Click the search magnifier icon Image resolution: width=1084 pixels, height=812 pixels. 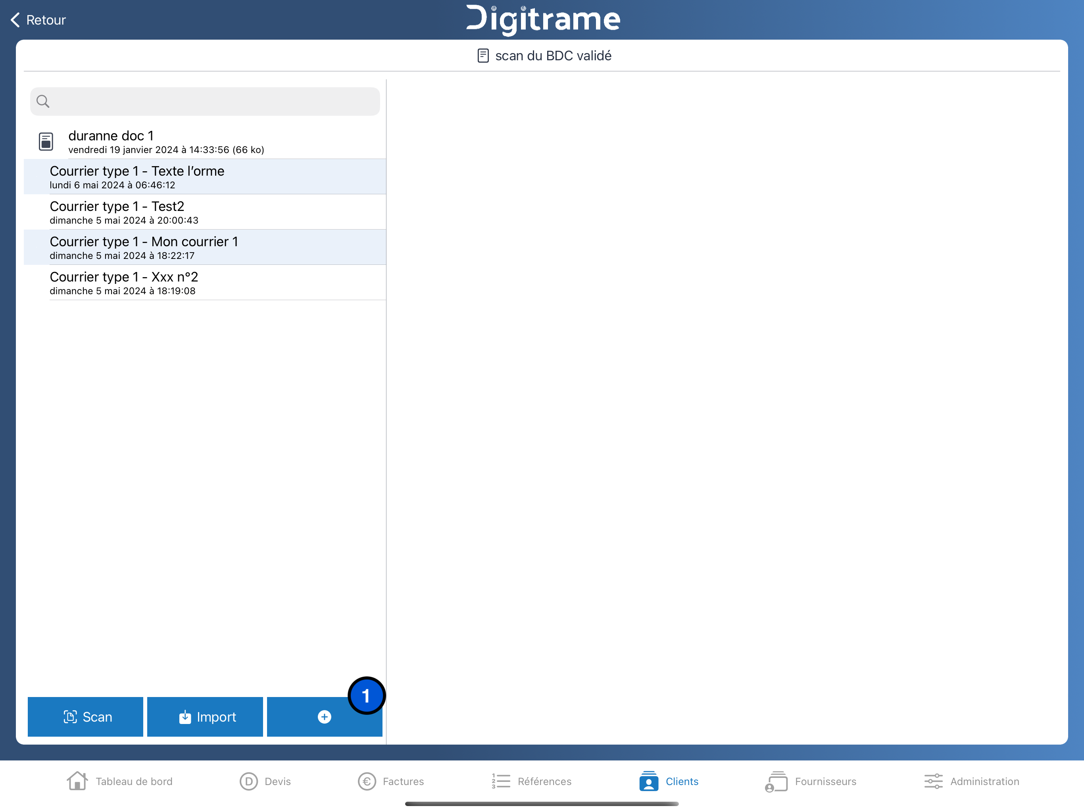pos(43,101)
